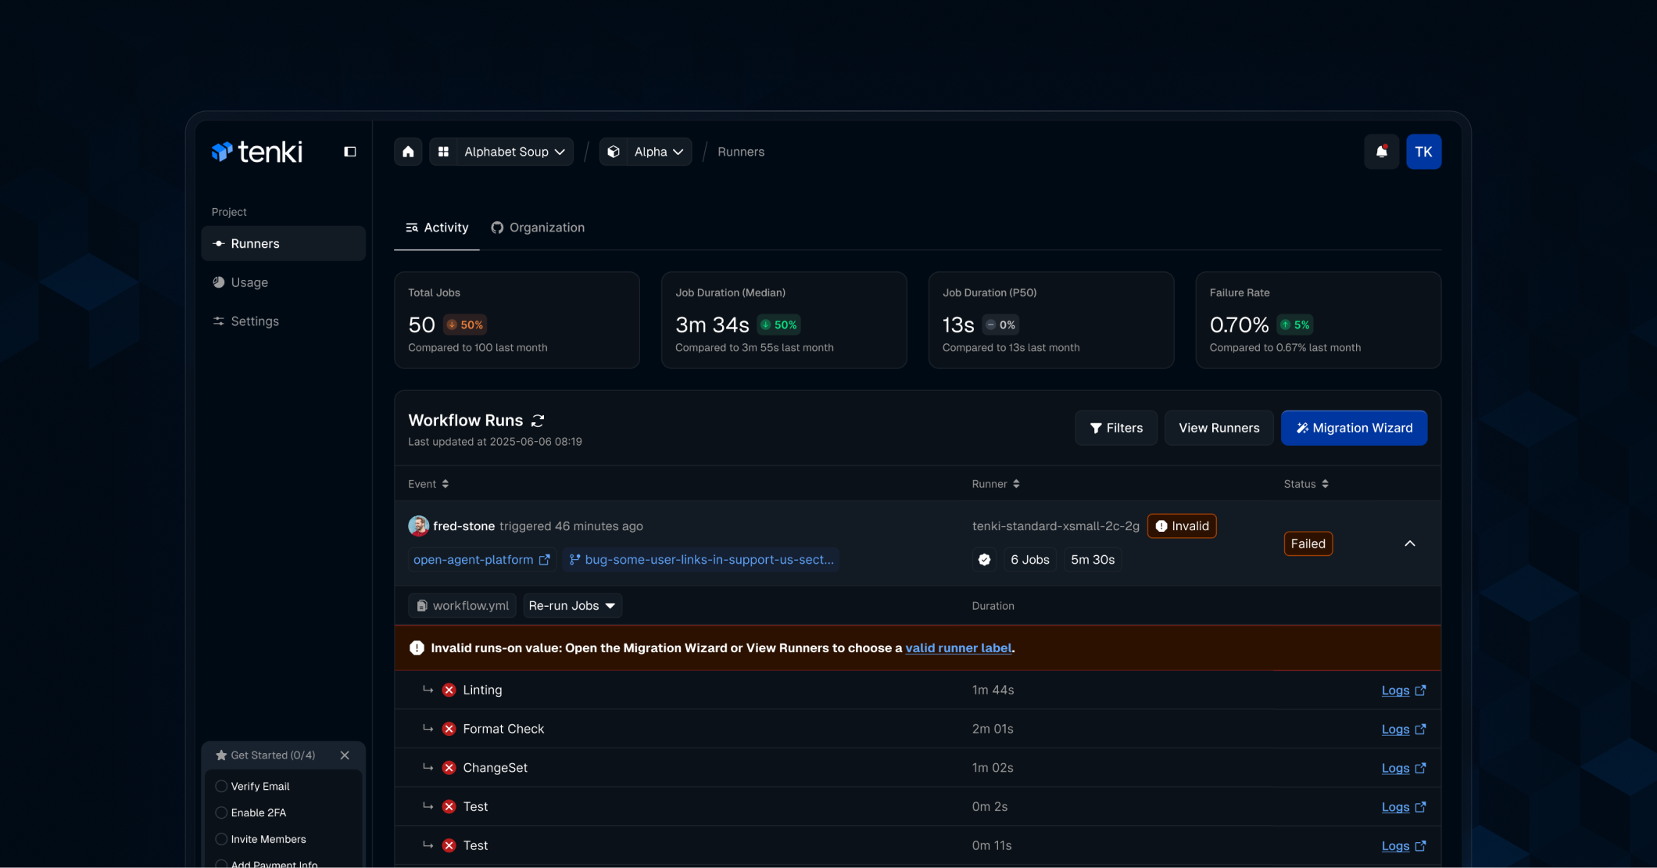Open notifications bell icon
The width and height of the screenshot is (1657, 868).
pyautogui.click(x=1381, y=152)
